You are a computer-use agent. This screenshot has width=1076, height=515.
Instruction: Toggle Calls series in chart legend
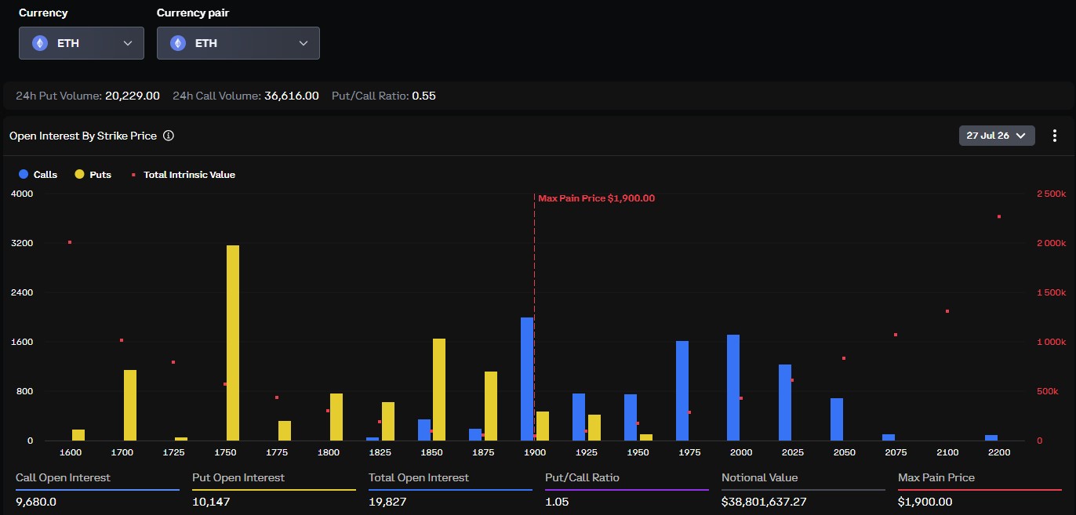38,175
